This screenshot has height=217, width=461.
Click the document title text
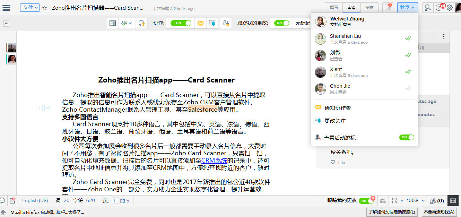pyautogui.click(x=98, y=8)
